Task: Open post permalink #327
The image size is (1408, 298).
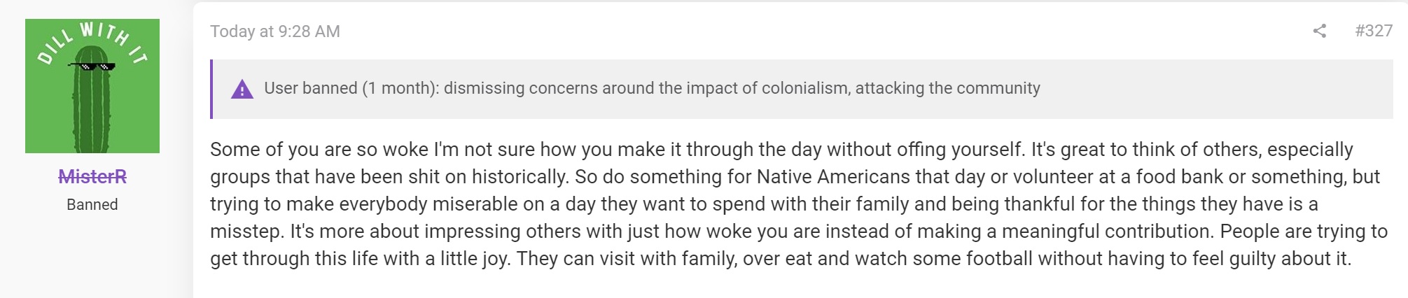Action: coord(1374,31)
